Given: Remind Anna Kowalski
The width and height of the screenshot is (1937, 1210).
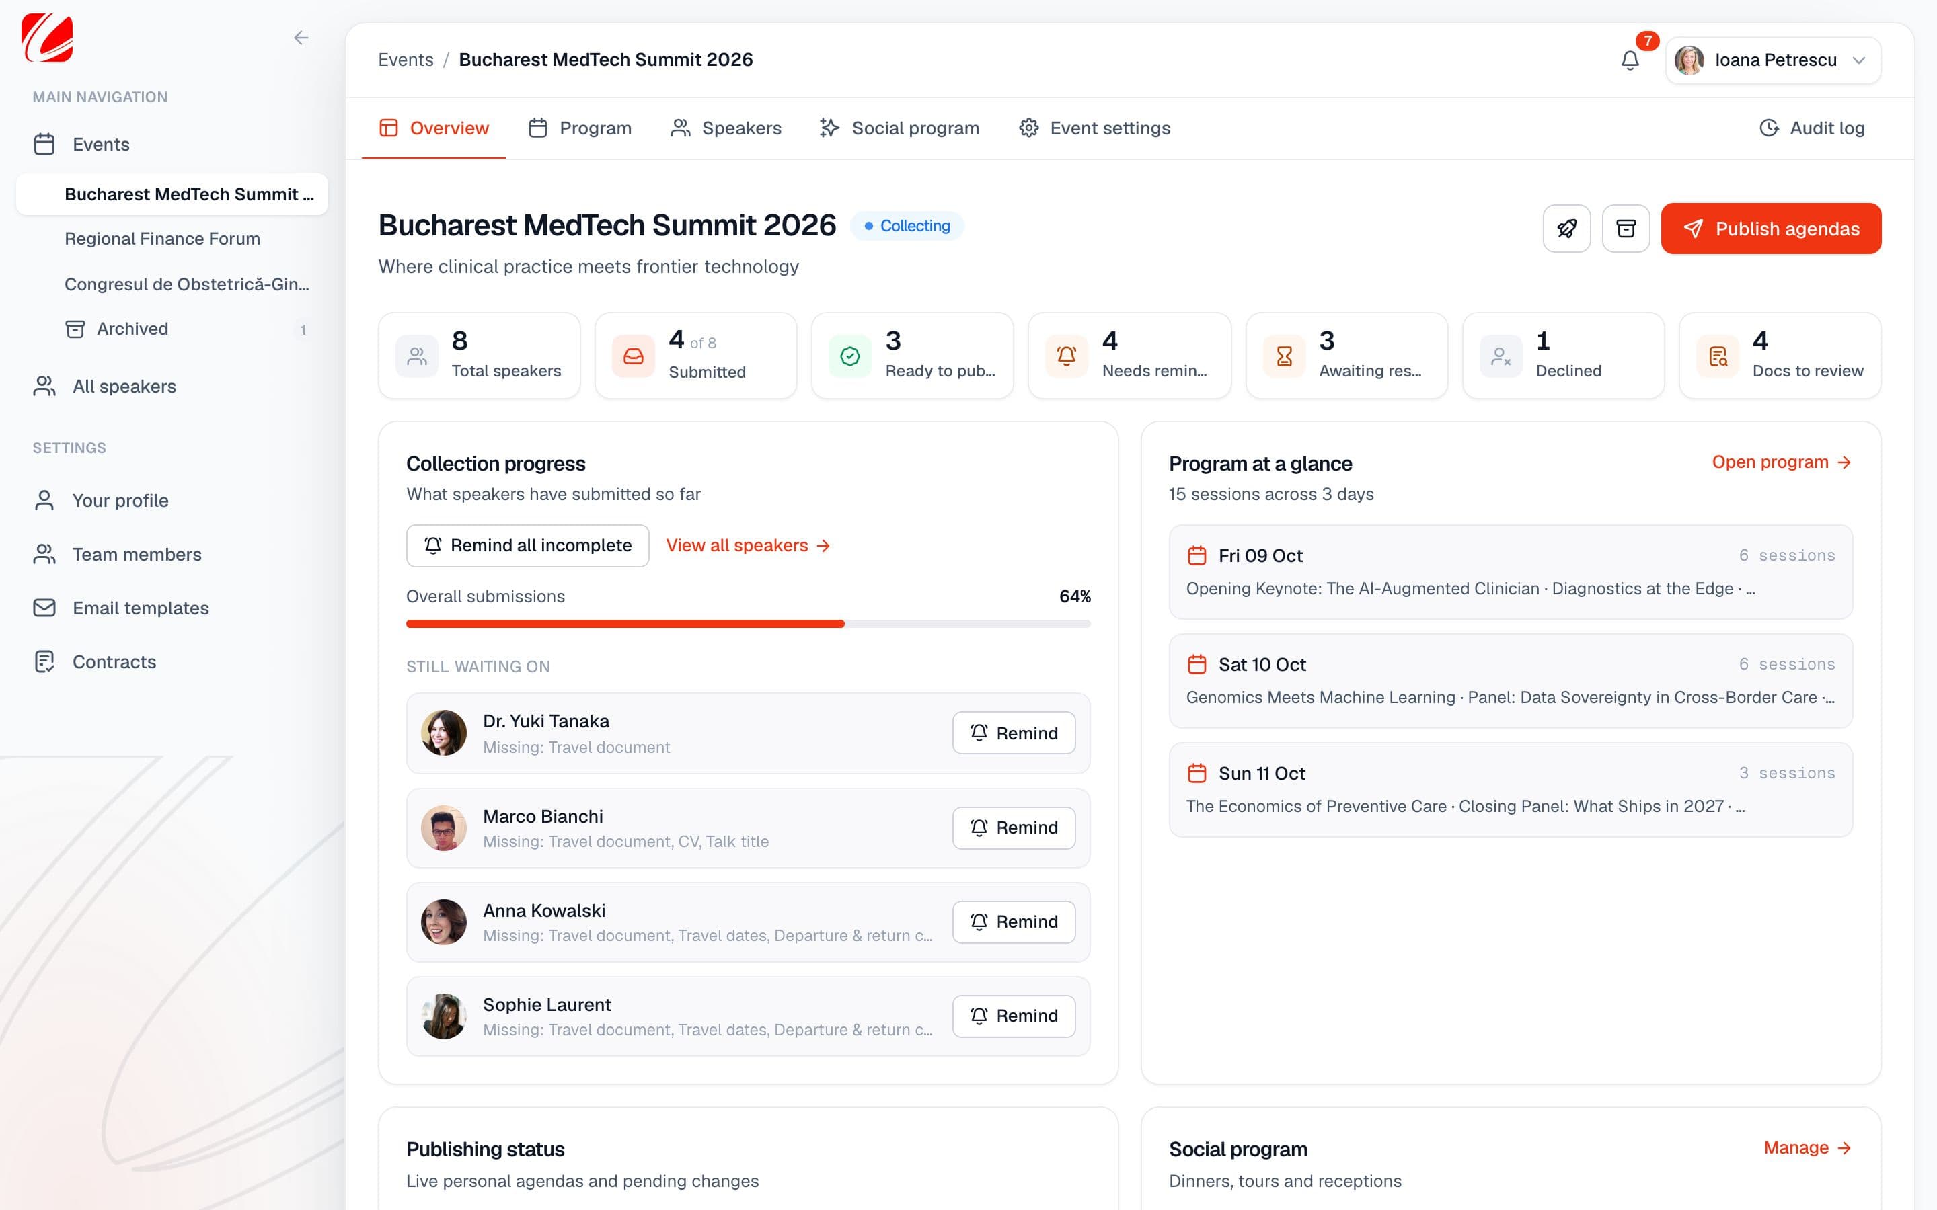Looking at the screenshot, I should pyautogui.click(x=1014, y=922).
